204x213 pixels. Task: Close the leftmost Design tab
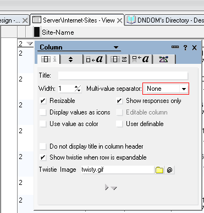coord(25,20)
